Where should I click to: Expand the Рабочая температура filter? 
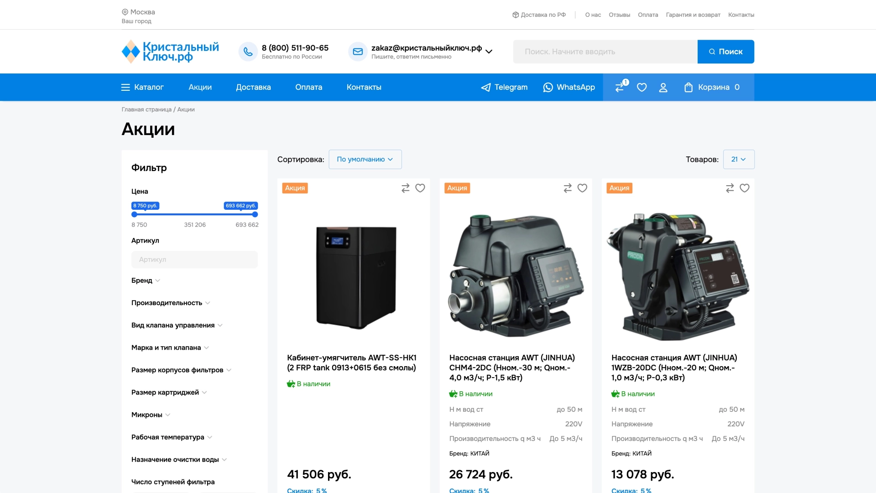(172, 437)
